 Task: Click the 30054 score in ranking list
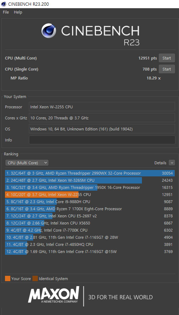[x=167, y=174]
